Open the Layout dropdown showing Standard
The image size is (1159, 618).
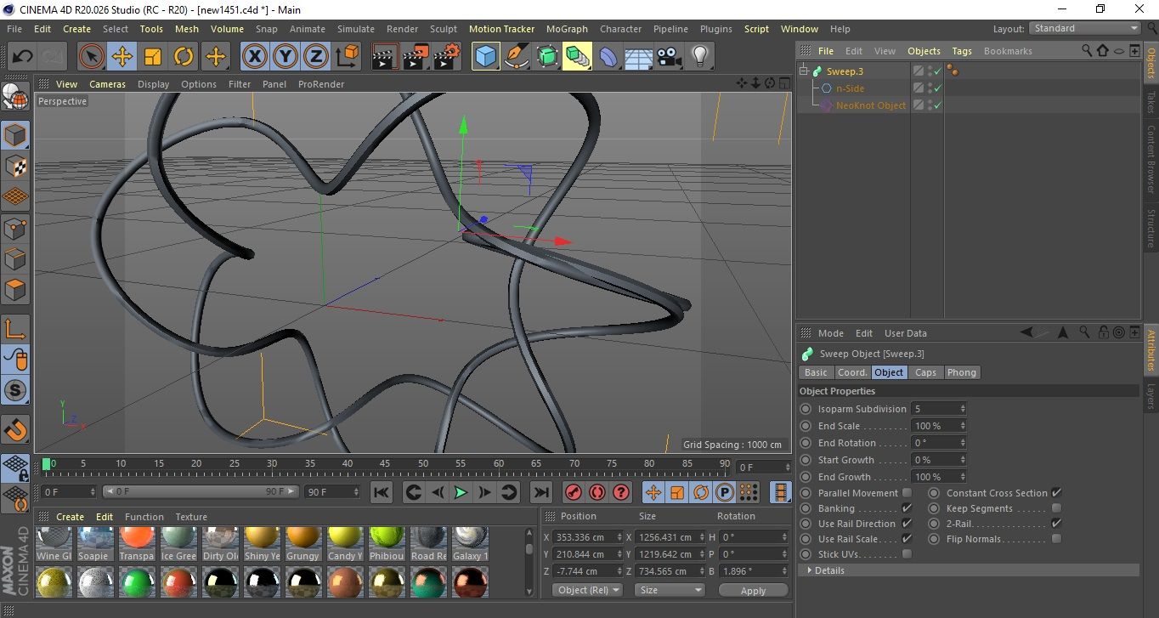coord(1085,28)
